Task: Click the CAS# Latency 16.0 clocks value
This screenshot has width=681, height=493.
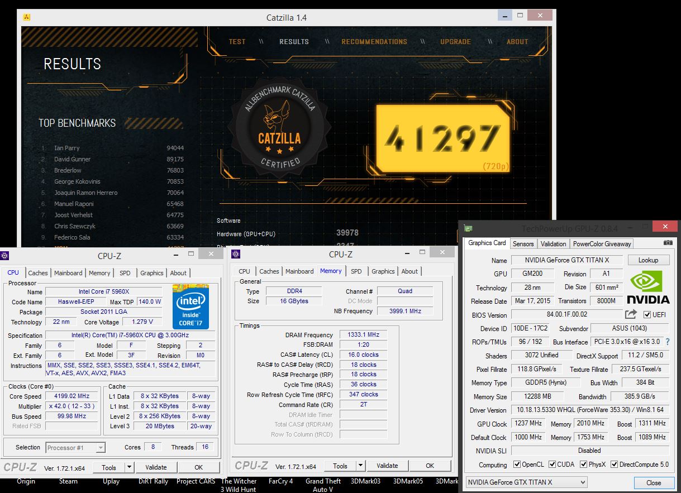Action: 363,355
